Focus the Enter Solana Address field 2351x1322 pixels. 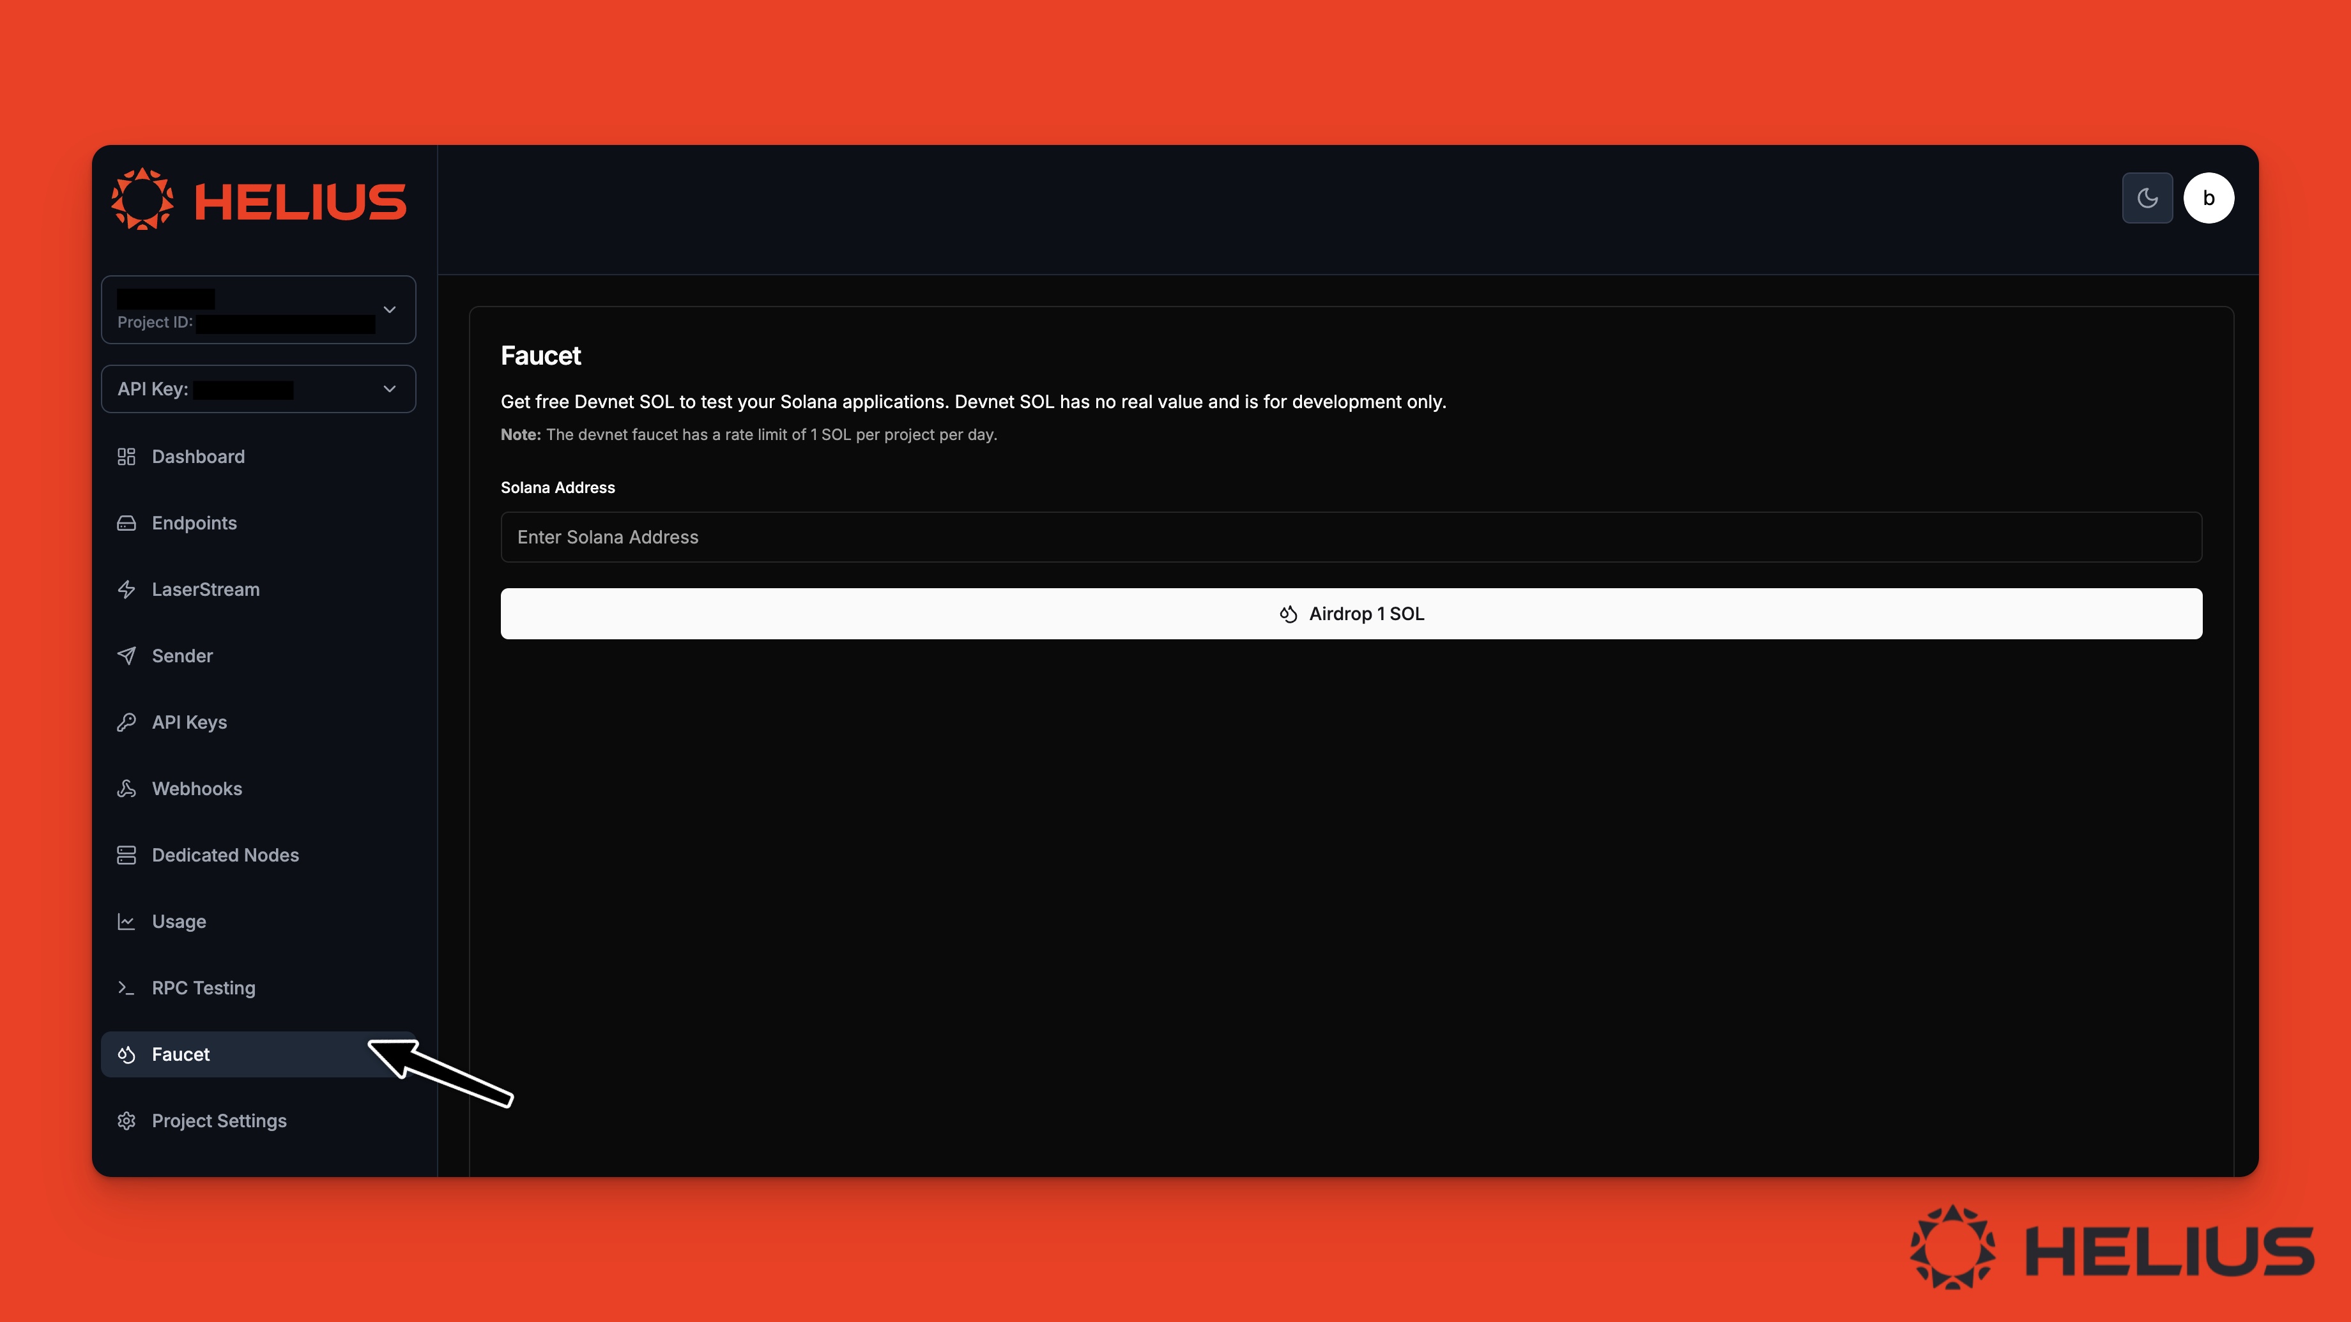[x=1351, y=537]
